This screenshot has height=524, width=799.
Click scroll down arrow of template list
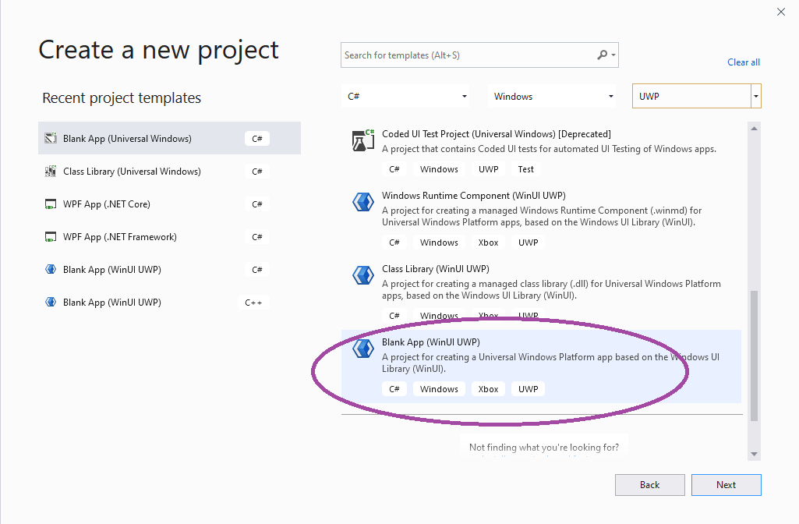754,454
